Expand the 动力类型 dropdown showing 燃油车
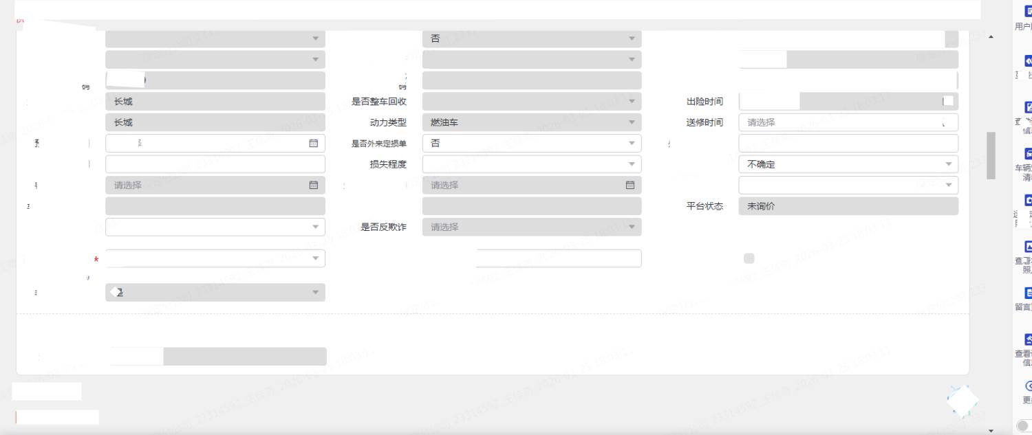The image size is (1032, 435). [x=531, y=122]
